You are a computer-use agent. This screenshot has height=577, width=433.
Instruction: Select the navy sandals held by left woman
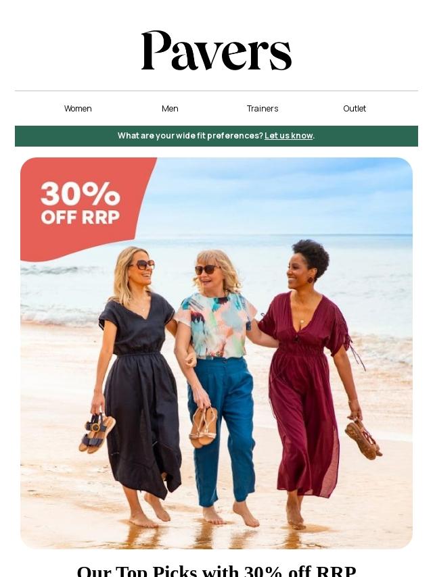(97, 434)
